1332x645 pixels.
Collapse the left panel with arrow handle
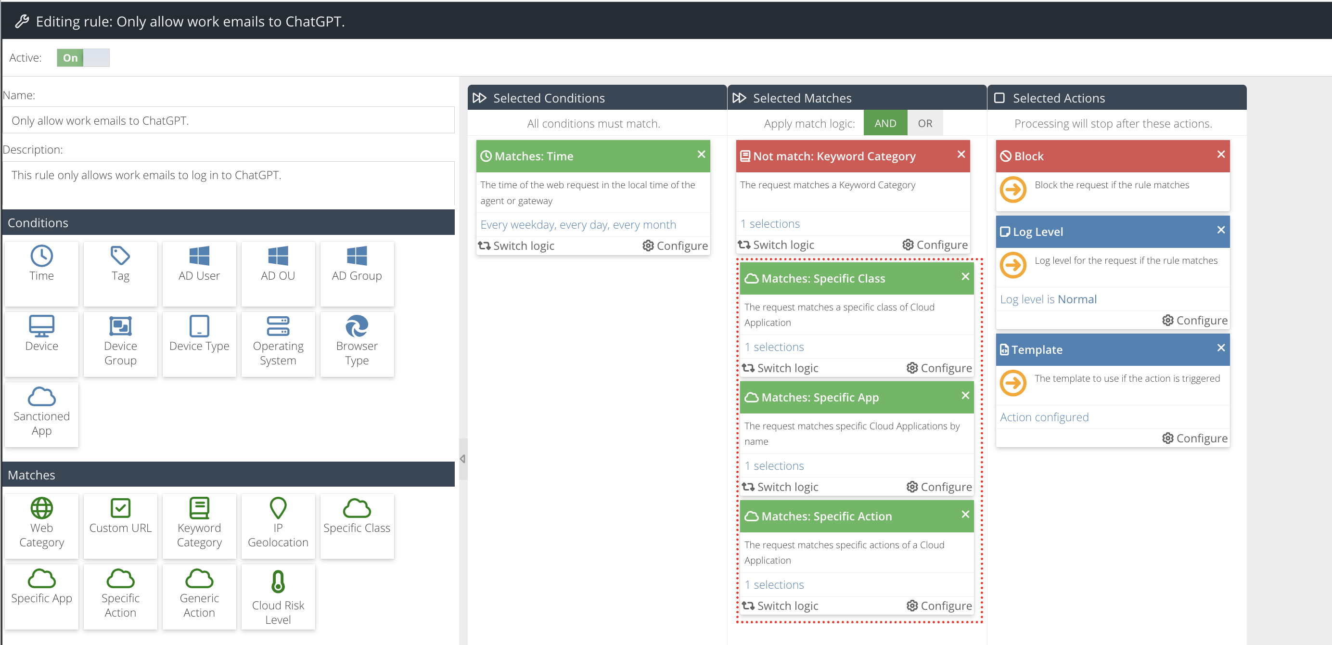coord(463,459)
